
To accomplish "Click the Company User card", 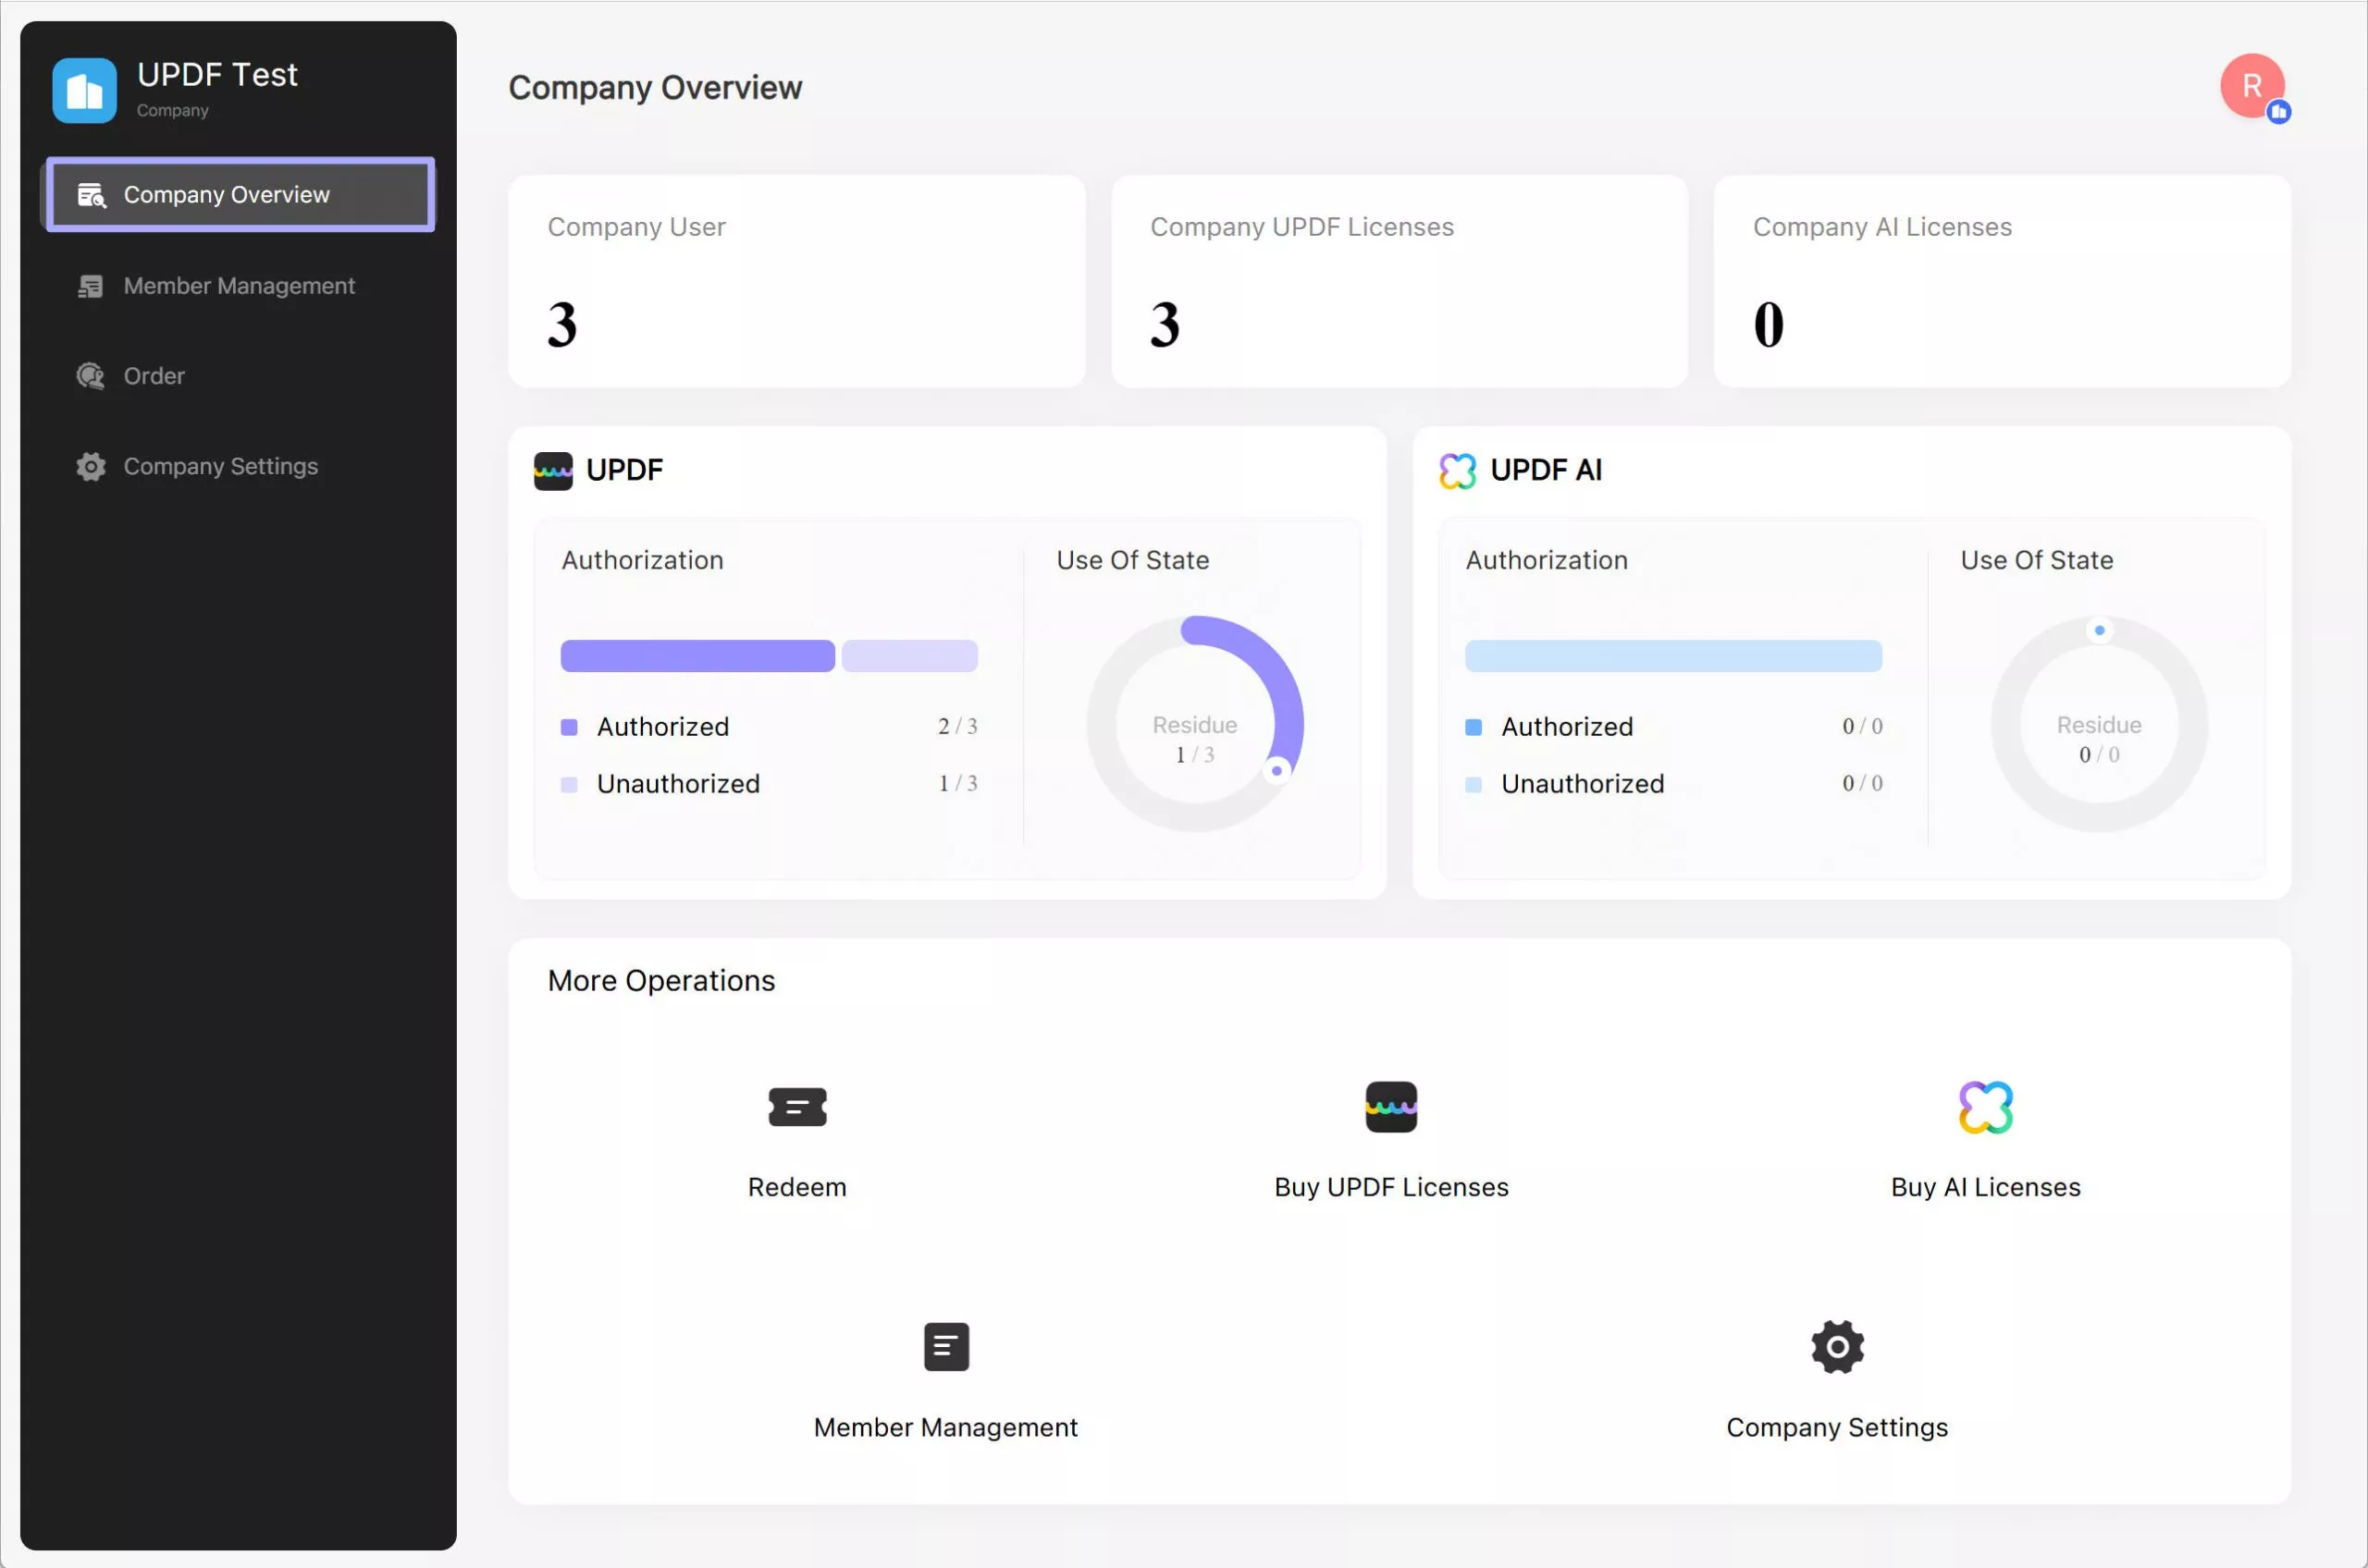I will pyautogui.click(x=796, y=281).
